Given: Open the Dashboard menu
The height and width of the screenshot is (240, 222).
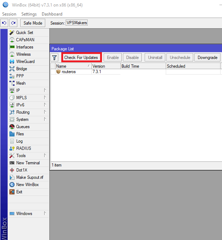Looking at the screenshot, I should tap(52, 14).
